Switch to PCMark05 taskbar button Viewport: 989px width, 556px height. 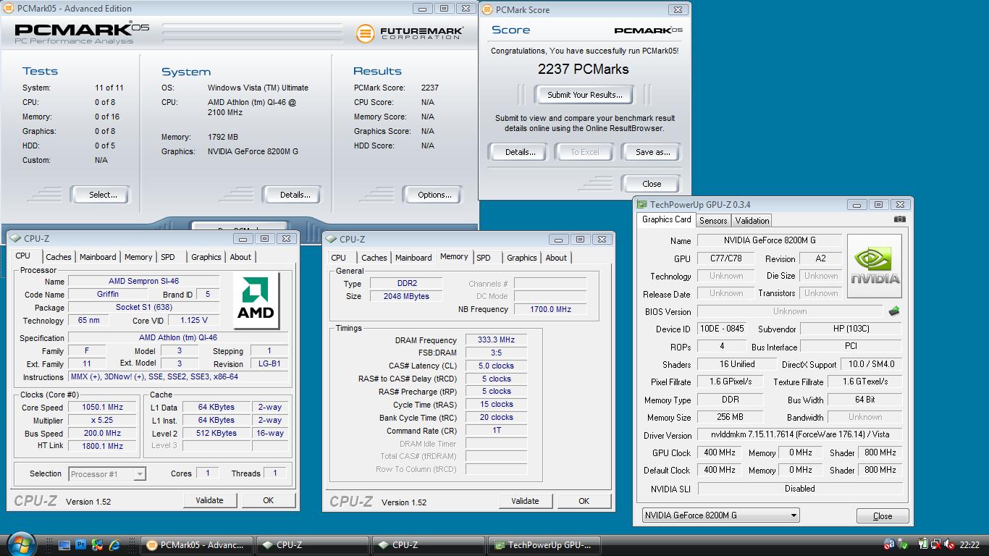pyautogui.click(x=198, y=545)
